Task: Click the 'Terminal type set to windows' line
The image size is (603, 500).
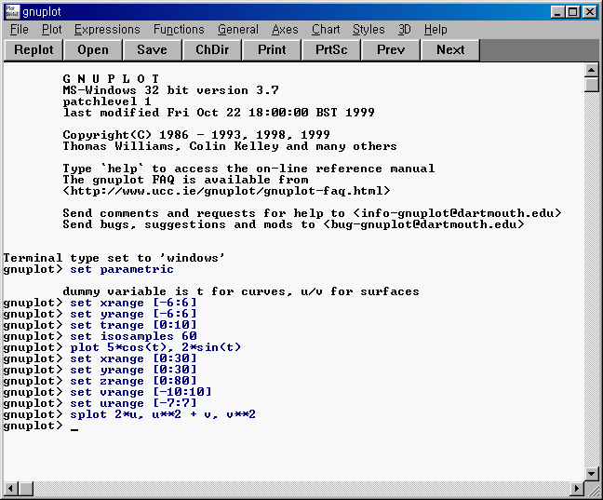Action: (x=114, y=258)
